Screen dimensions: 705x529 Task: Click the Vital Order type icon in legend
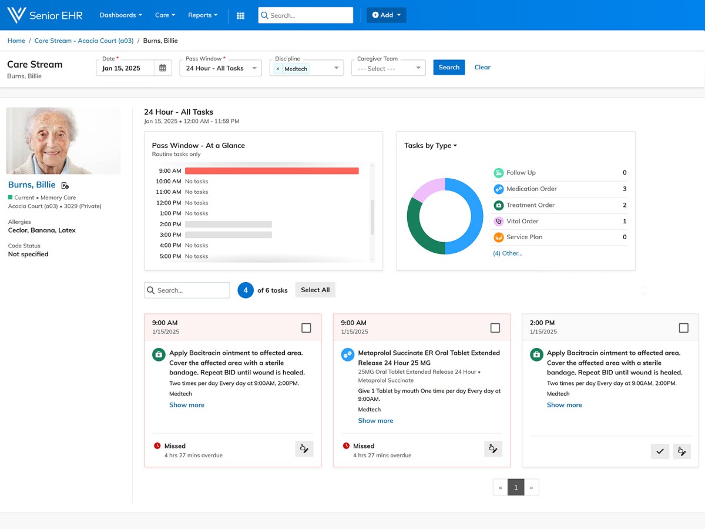coord(498,221)
